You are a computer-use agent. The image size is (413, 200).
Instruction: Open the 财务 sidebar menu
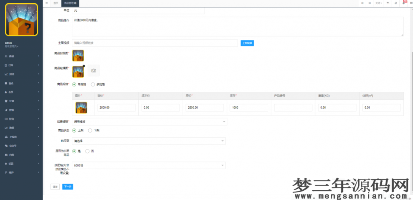click(x=21, y=119)
